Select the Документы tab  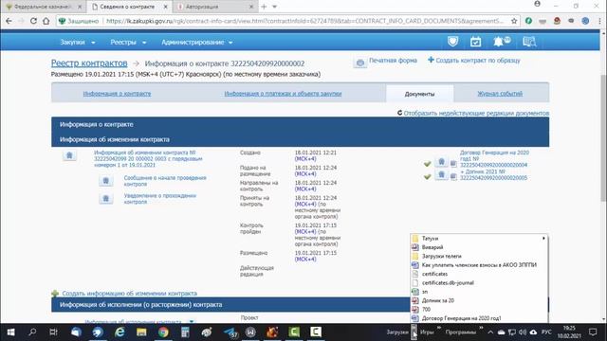pos(419,94)
